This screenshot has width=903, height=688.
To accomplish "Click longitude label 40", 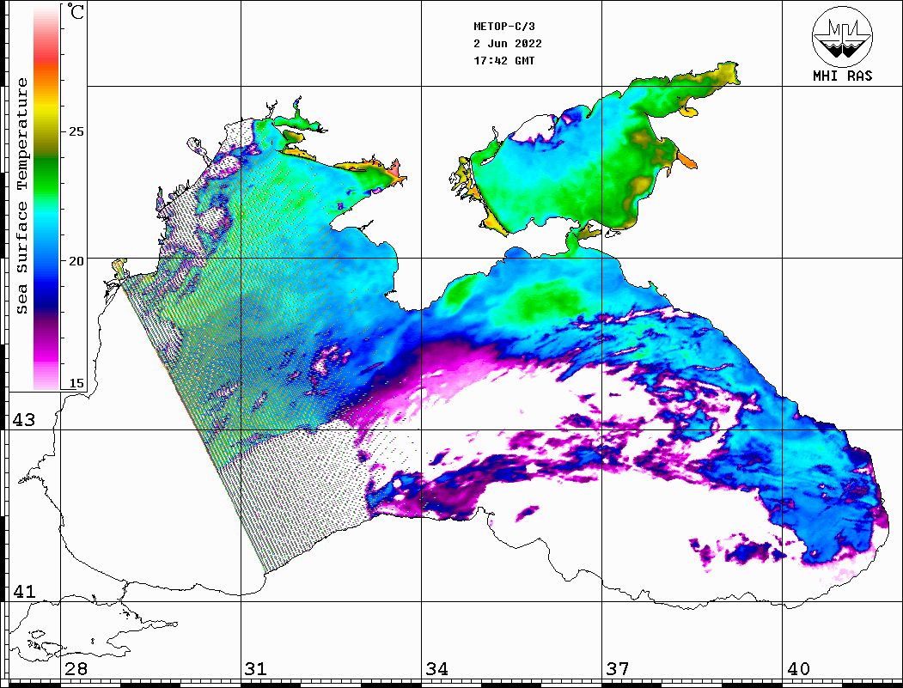I will pyautogui.click(x=798, y=669).
